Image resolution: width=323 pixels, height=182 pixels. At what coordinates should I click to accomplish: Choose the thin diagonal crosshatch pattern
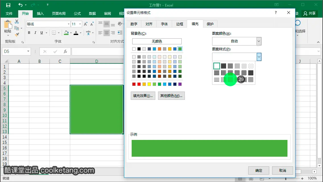251,80
